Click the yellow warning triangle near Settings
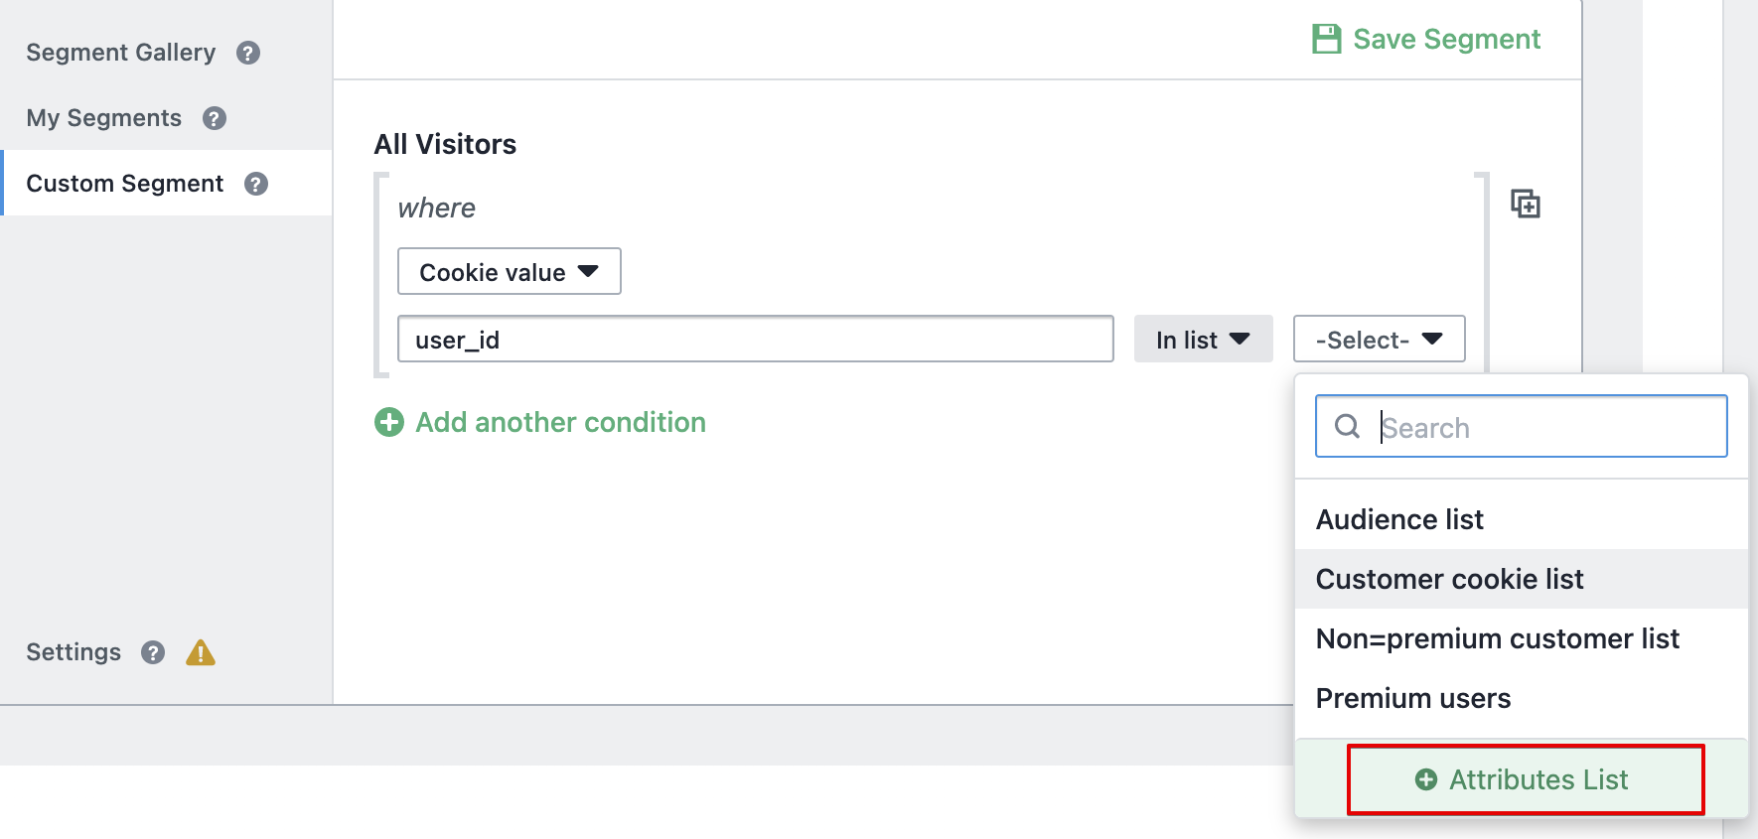 pos(201,652)
